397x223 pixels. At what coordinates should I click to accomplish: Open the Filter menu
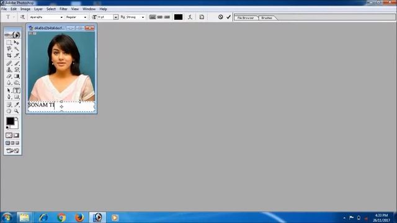point(63,9)
